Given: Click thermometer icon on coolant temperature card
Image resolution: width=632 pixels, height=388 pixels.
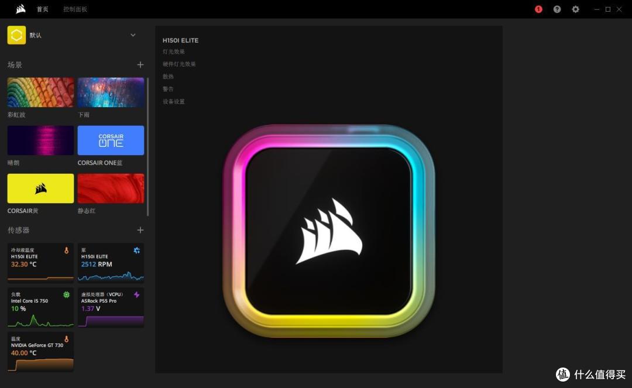Looking at the screenshot, I should (67, 250).
